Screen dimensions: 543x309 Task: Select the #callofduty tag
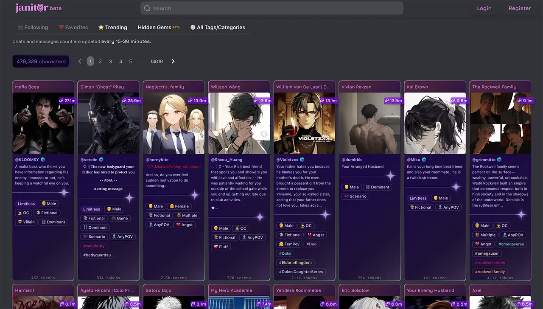click(93, 246)
